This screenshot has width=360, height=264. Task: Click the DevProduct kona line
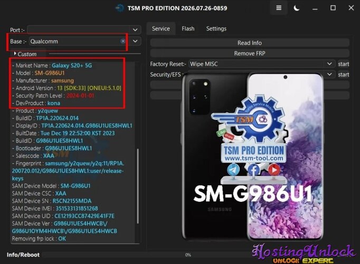pos(36,103)
